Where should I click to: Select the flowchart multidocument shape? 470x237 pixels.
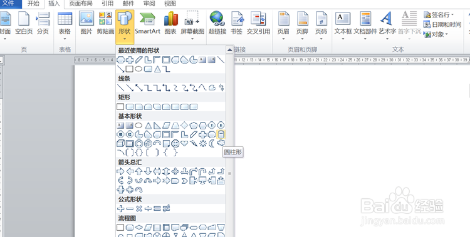(x=184, y=228)
